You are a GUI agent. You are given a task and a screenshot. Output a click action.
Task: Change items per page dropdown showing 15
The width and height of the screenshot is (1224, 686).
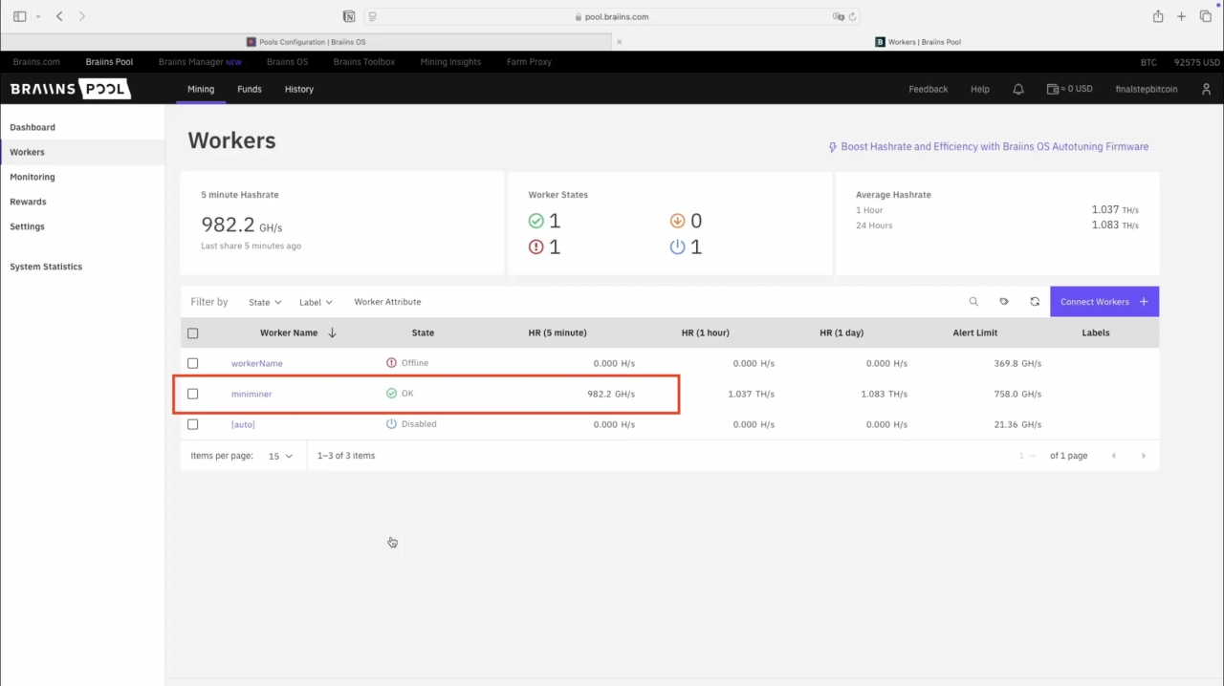(280, 456)
